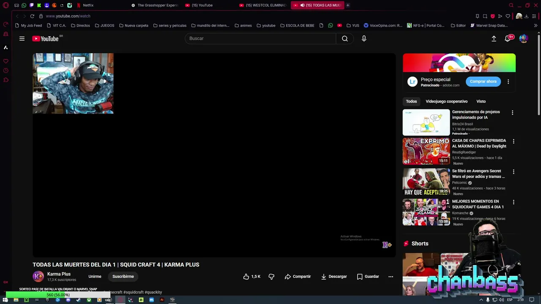The width and height of the screenshot is (541, 304).
Task: Open CASA DE CHAPAS video thumbnail
Action: click(x=426, y=151)
